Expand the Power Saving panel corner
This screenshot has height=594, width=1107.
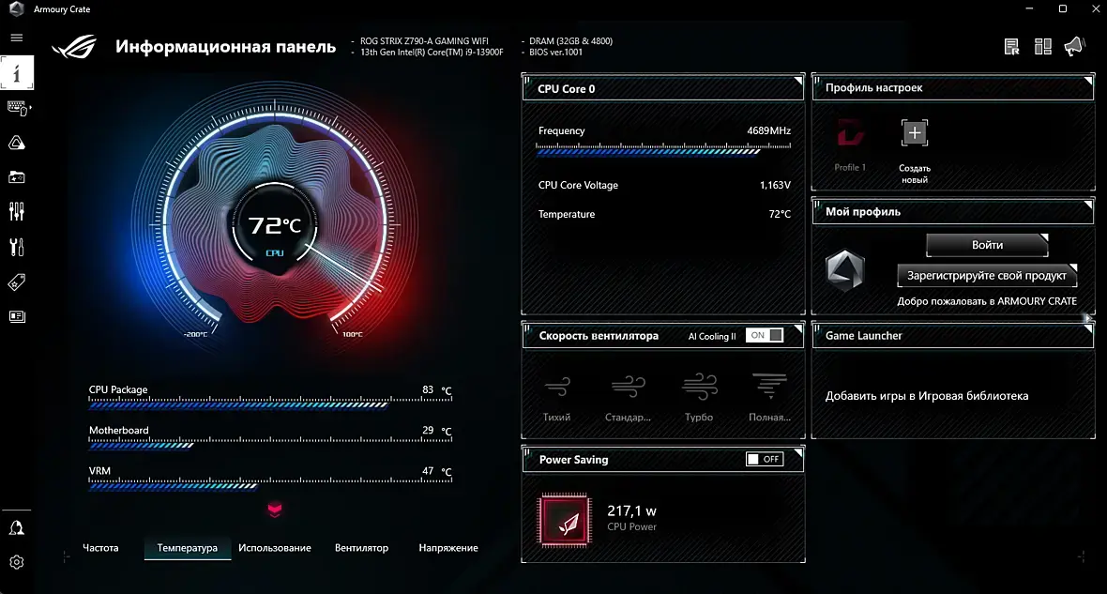point(797,452)
